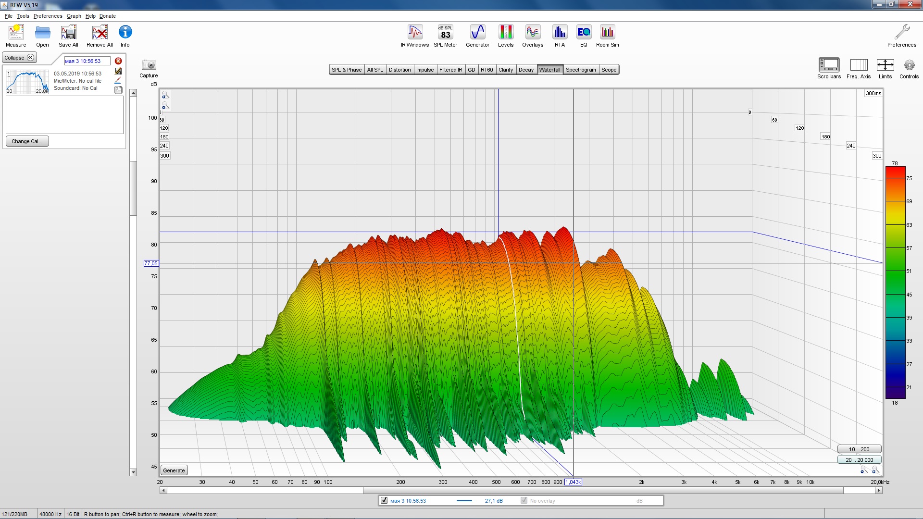Set the frequency range to 10..200
Screen dimensions: 923x519
click(859, 449)
